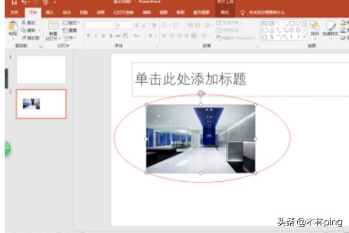Select the rectangle shape in gallery
Viewport: 349px width, 233px height.
pyautogui.click(x=291, y=23)
